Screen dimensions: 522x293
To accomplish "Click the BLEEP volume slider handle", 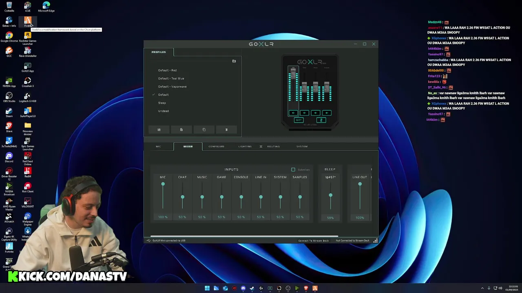I will (x=330, y=196).
